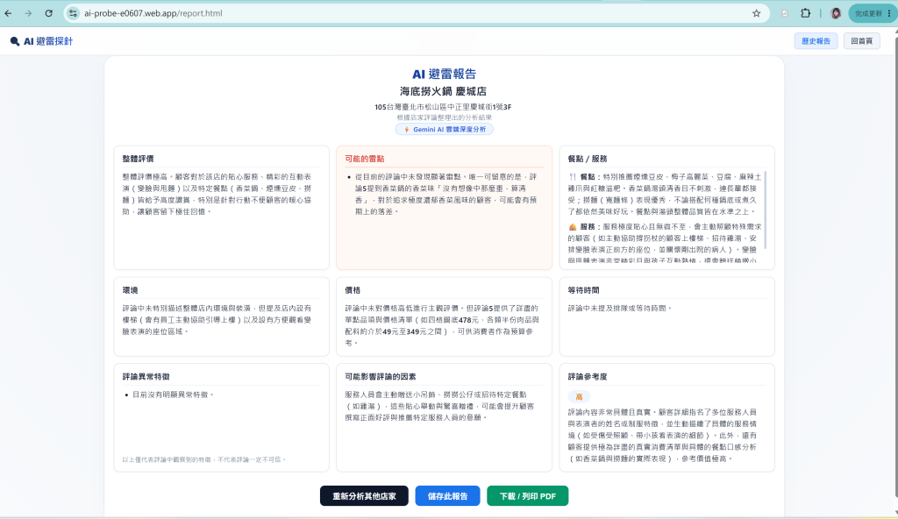Click the 餐點 / 服務 card heading

point(588,159)
